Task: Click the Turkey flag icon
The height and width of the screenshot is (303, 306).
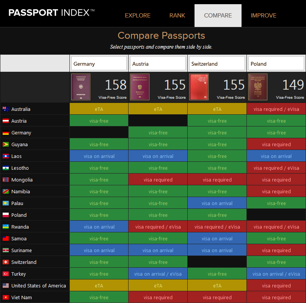Action: pos(6,274)
